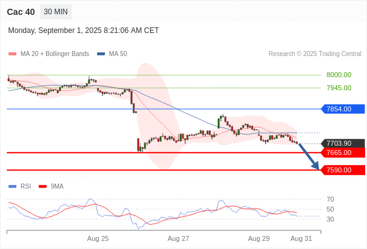
Task: Click the Cac 40 title
Action: tap(21, 12)
